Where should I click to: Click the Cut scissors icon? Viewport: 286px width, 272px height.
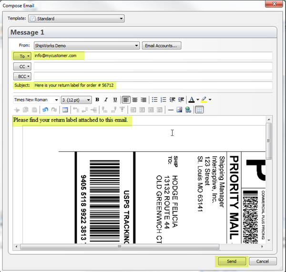(x=17, y=110)
